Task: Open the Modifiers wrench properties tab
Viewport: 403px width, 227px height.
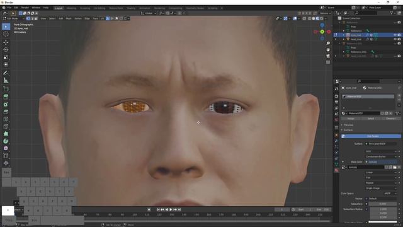Action: [x=336, y=141]
